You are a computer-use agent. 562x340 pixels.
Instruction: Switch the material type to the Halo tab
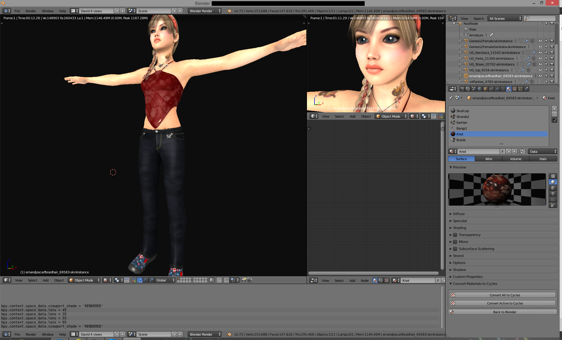tap(543, 159)
